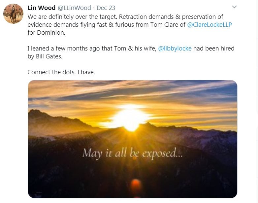Open Lin Wood's profile avatar
Screen dimensions: 258x203
13,14
